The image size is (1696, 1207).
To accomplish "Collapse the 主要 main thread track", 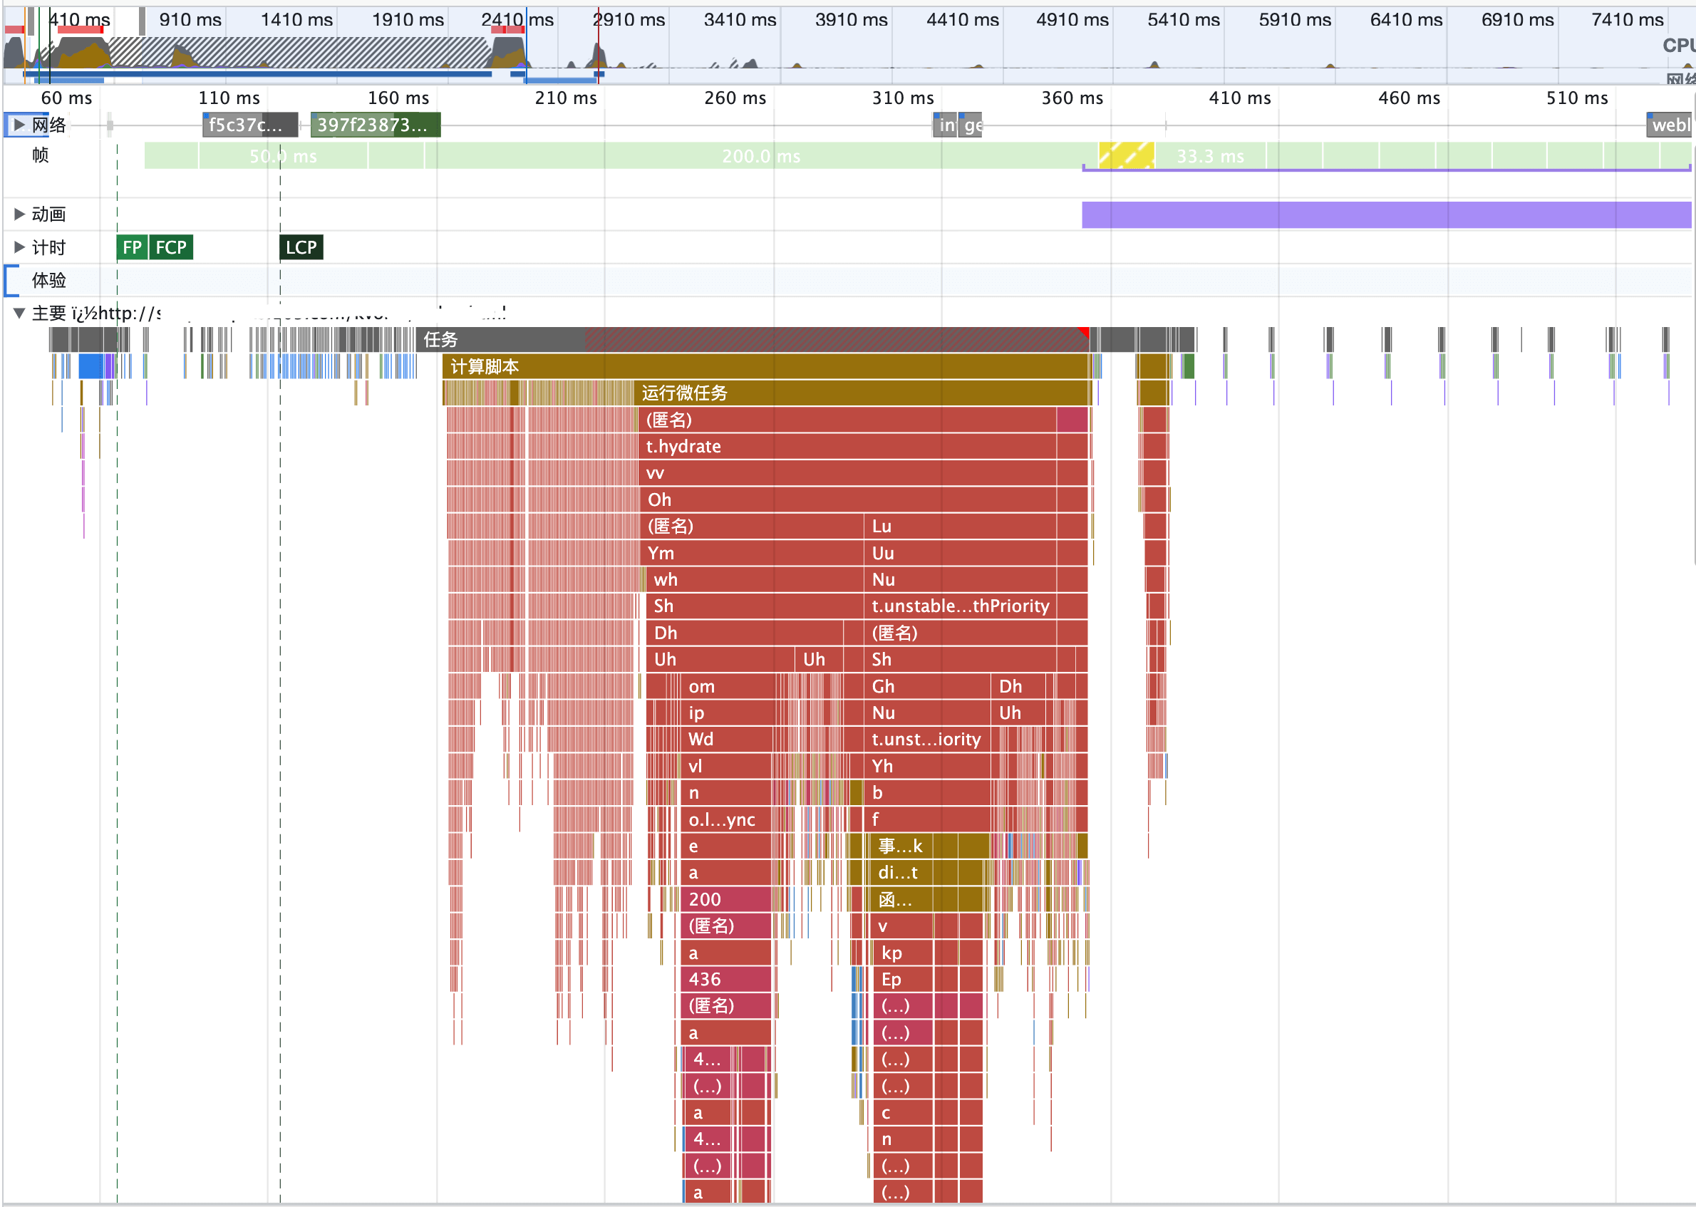I will (19, 313).
